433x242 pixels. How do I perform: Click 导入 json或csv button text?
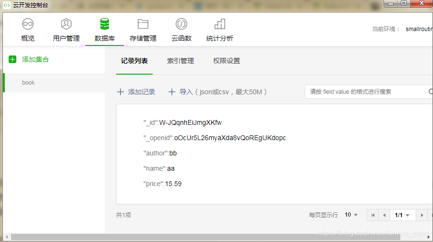coord(223,92)
